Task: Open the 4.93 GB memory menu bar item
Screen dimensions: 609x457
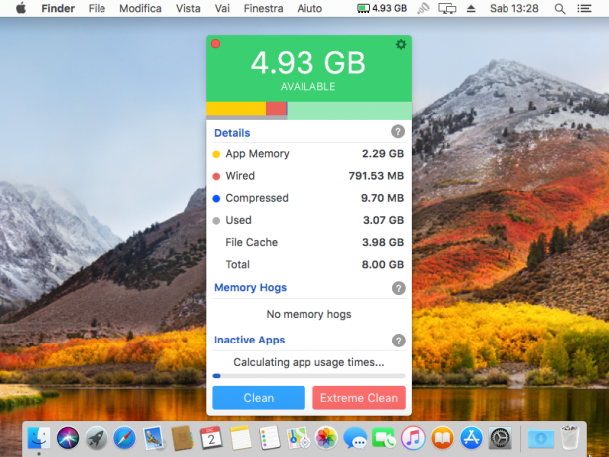Action: coord(382,8)
